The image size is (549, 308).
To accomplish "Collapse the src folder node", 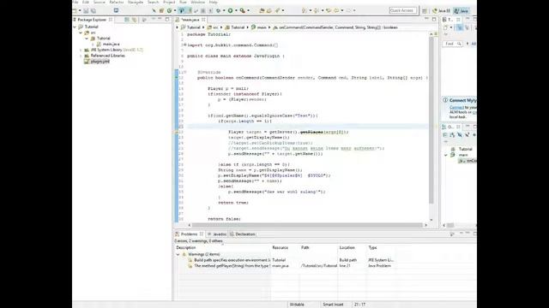I will tap(81, 33).
